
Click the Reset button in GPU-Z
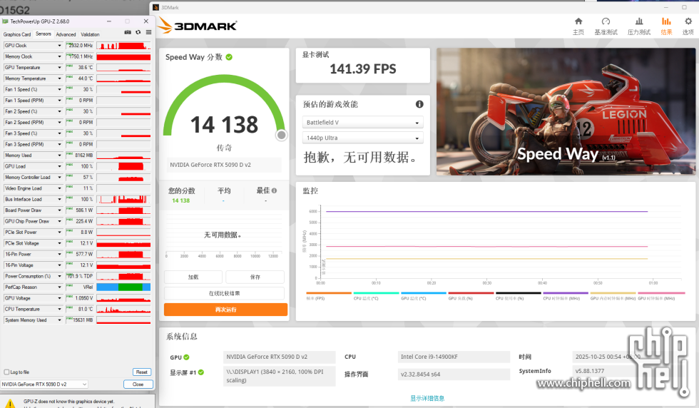141,372
